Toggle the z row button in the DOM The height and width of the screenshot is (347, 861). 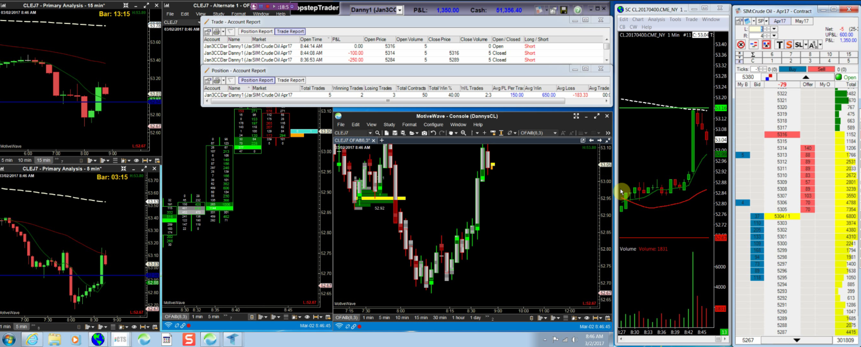point(739,61)
